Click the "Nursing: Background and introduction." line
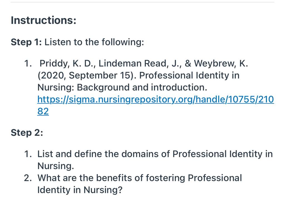This screenshot has height=221, width=285. (122, 87)
